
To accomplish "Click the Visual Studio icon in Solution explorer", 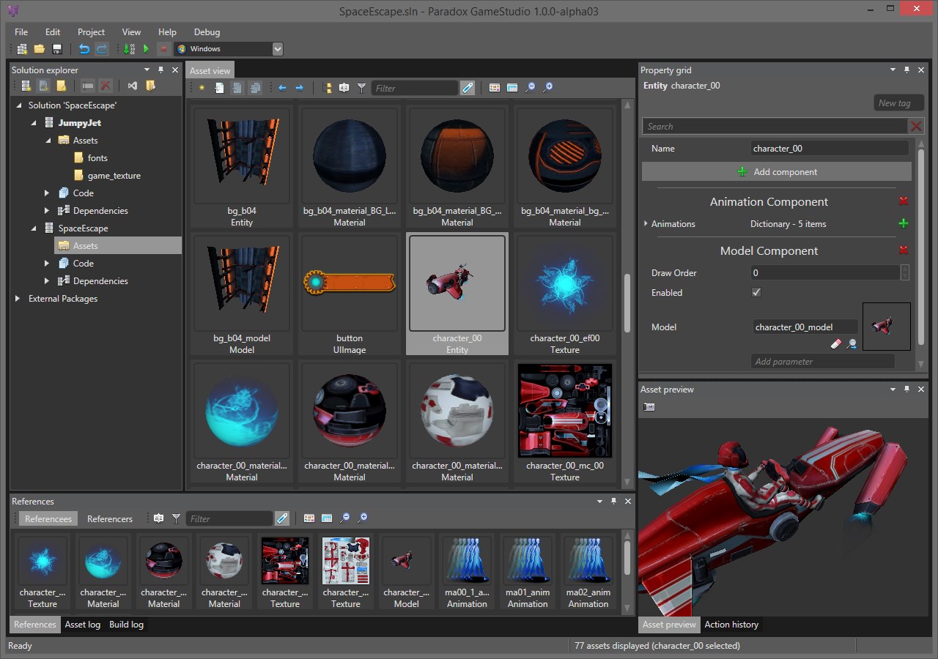I will click(x=133, y=86).
